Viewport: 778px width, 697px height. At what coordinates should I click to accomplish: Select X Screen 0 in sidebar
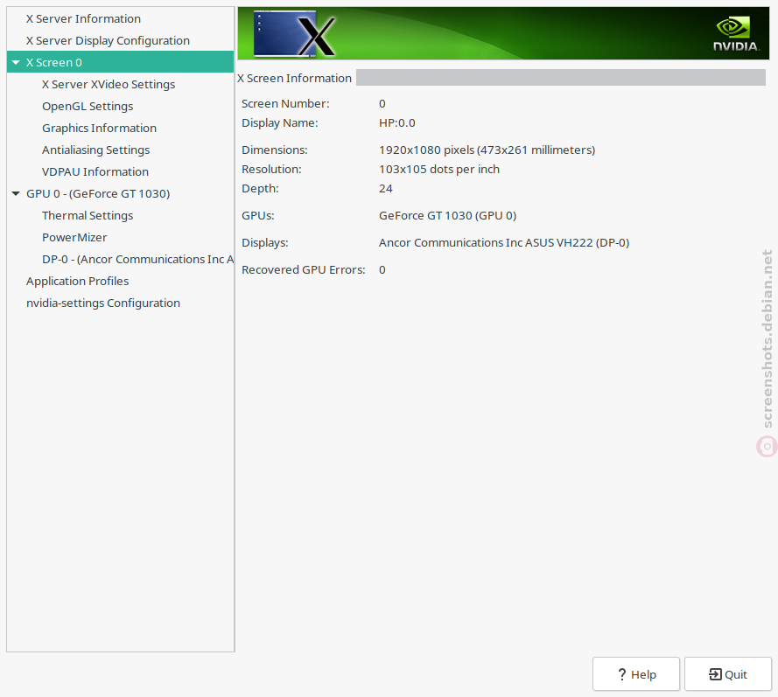coord(120,62)
